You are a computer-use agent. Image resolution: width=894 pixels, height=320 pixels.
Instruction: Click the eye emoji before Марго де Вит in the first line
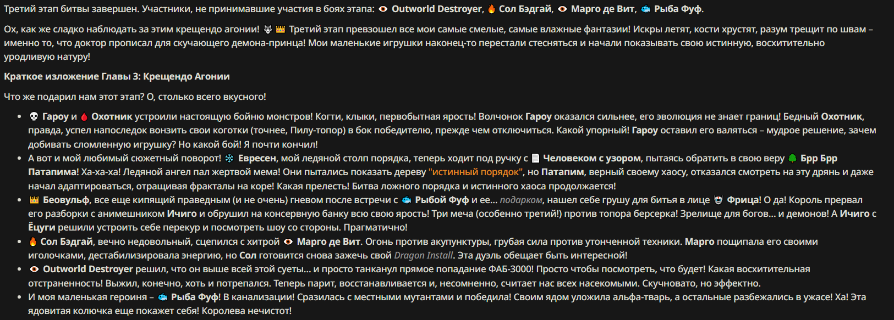click(562, 9)
